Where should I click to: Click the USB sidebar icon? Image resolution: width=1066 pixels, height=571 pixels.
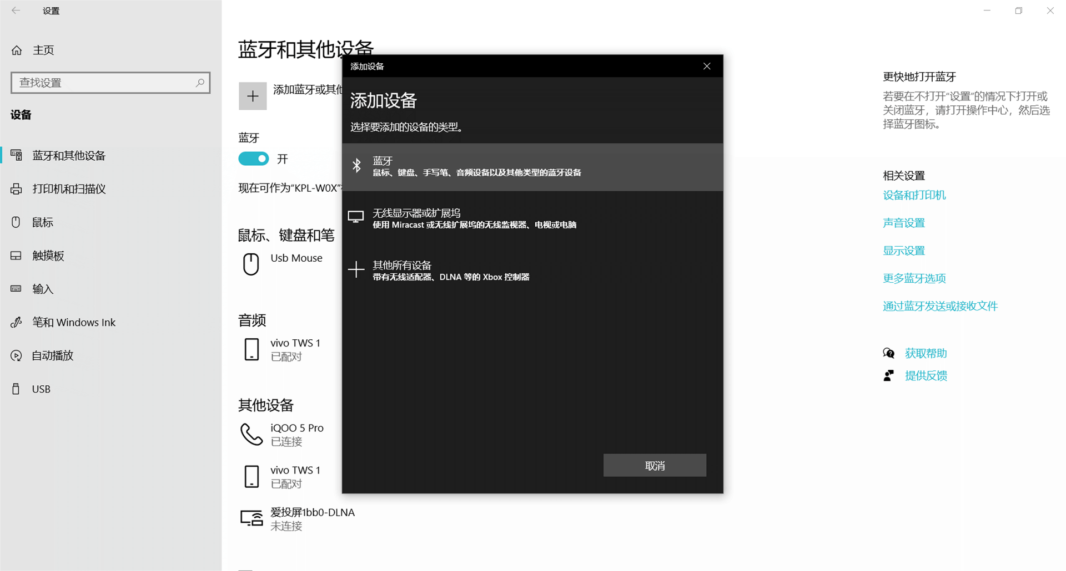[16, 389]
